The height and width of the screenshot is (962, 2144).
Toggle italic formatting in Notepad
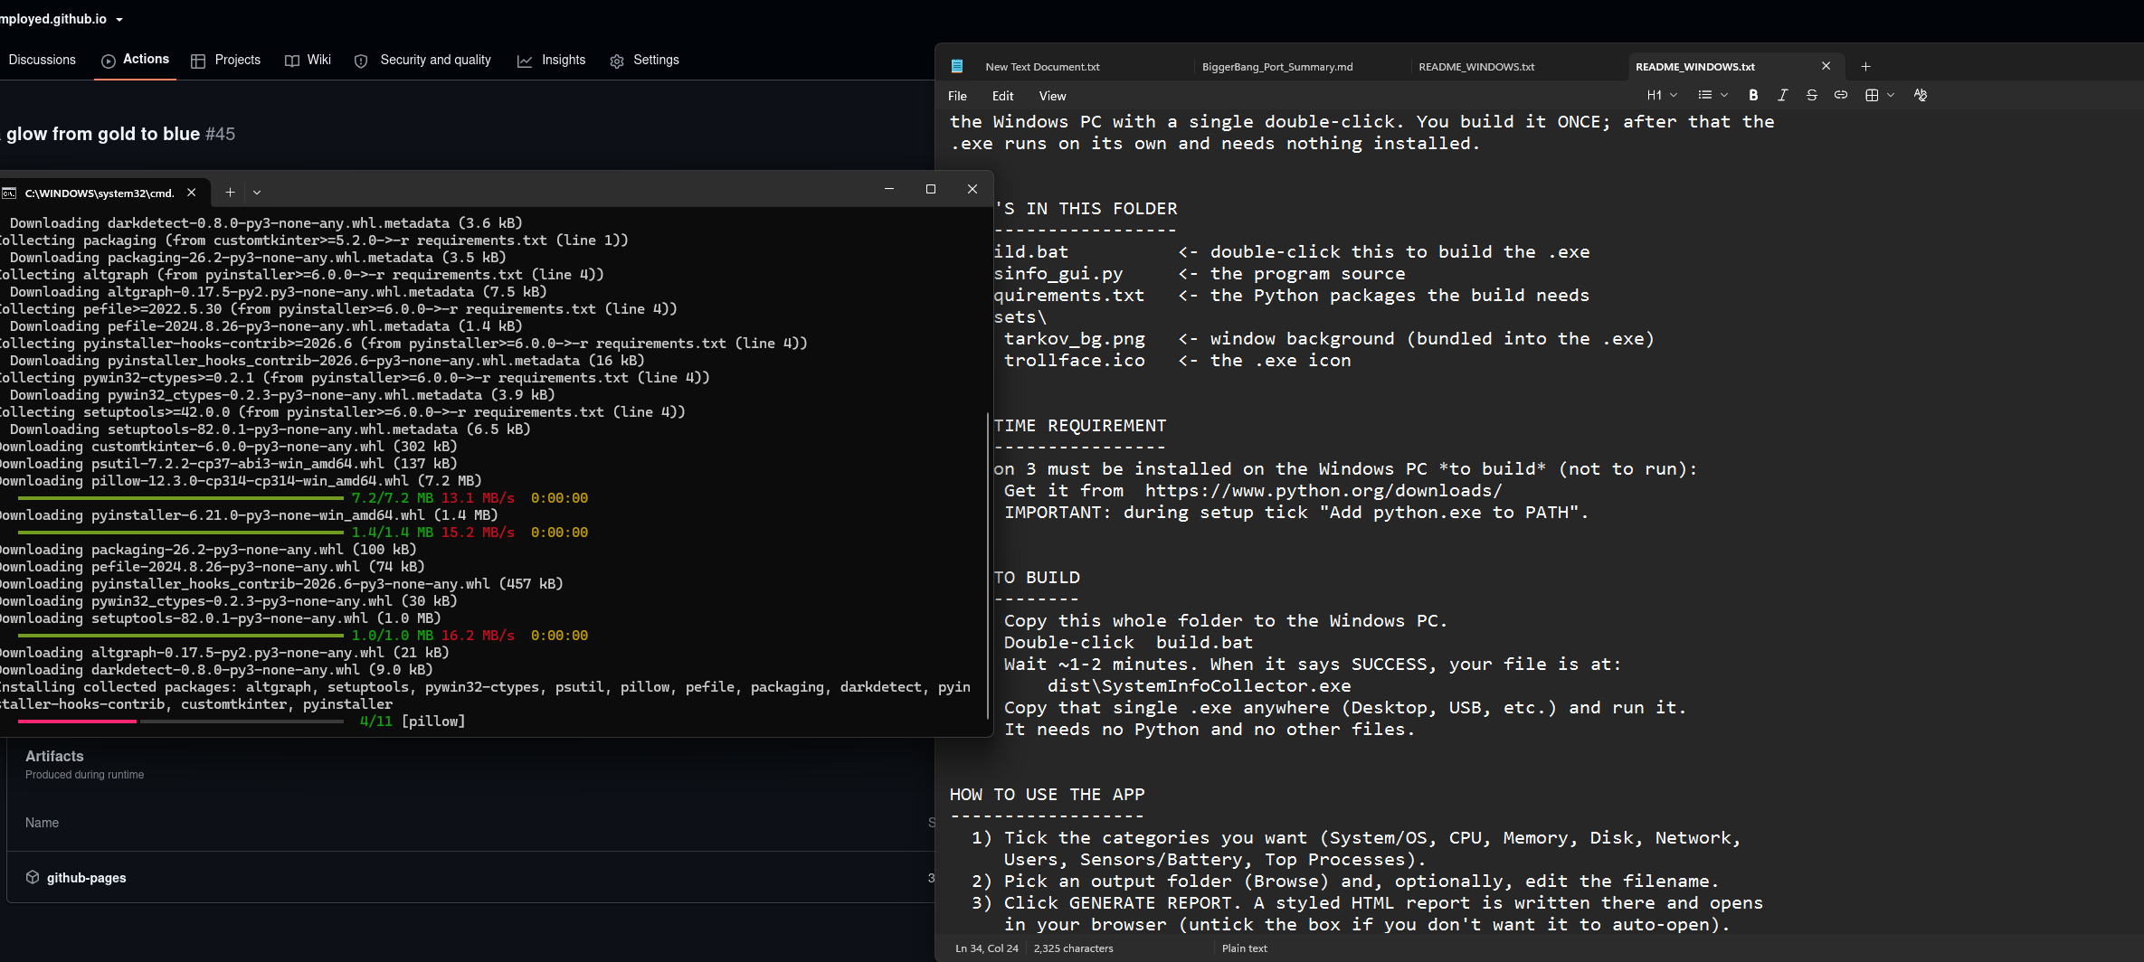1782,95
